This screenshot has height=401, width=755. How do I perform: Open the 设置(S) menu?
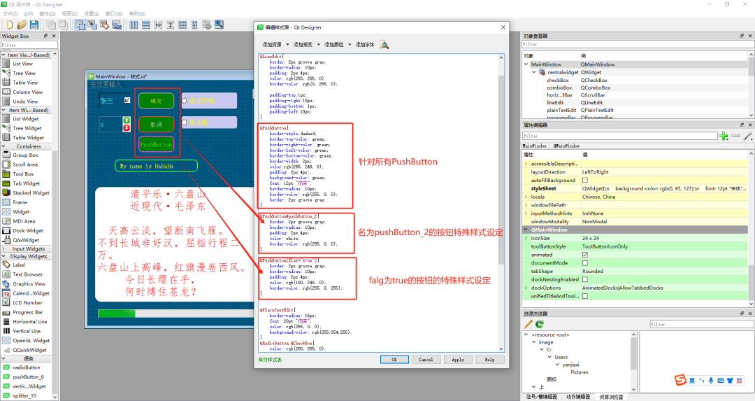click(x=92, y=13)
